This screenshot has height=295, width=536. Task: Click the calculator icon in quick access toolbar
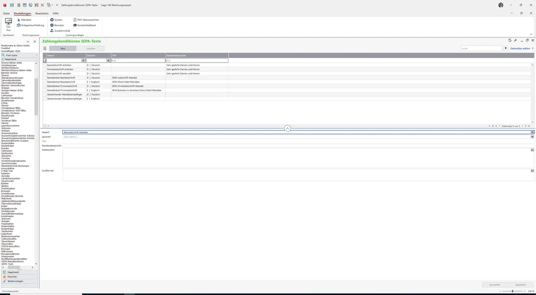tap(18, 4)
